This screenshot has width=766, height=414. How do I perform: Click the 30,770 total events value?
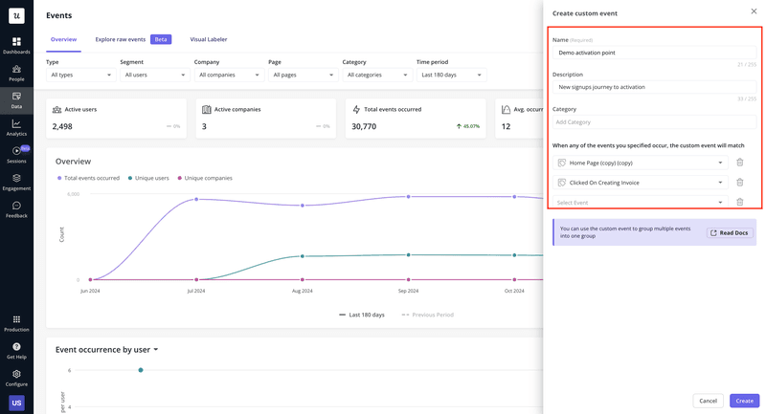(x=364, y=126)
